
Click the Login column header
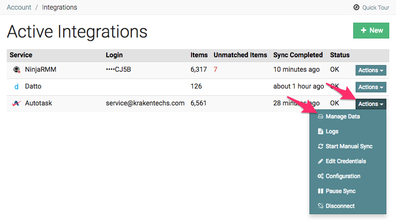click(x=114, y=55)
